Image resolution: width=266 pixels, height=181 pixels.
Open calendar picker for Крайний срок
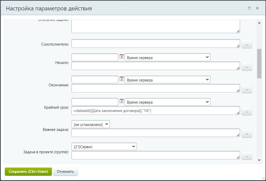pyautogui.click(x=122, y=101)
